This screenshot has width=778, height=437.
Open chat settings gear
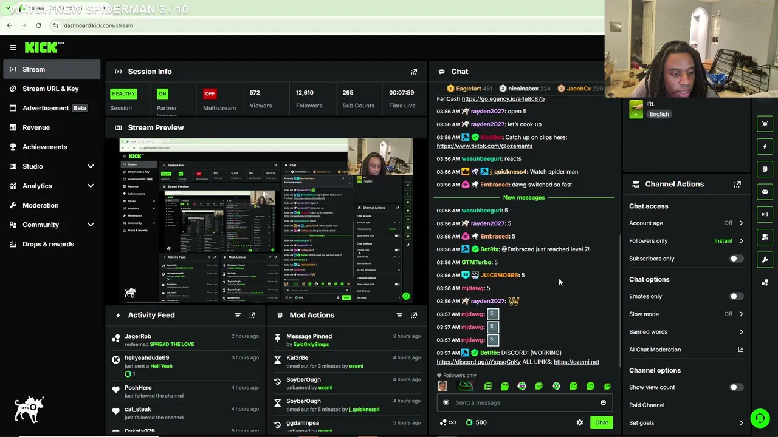pyautogui.click(x=580, y=422)
